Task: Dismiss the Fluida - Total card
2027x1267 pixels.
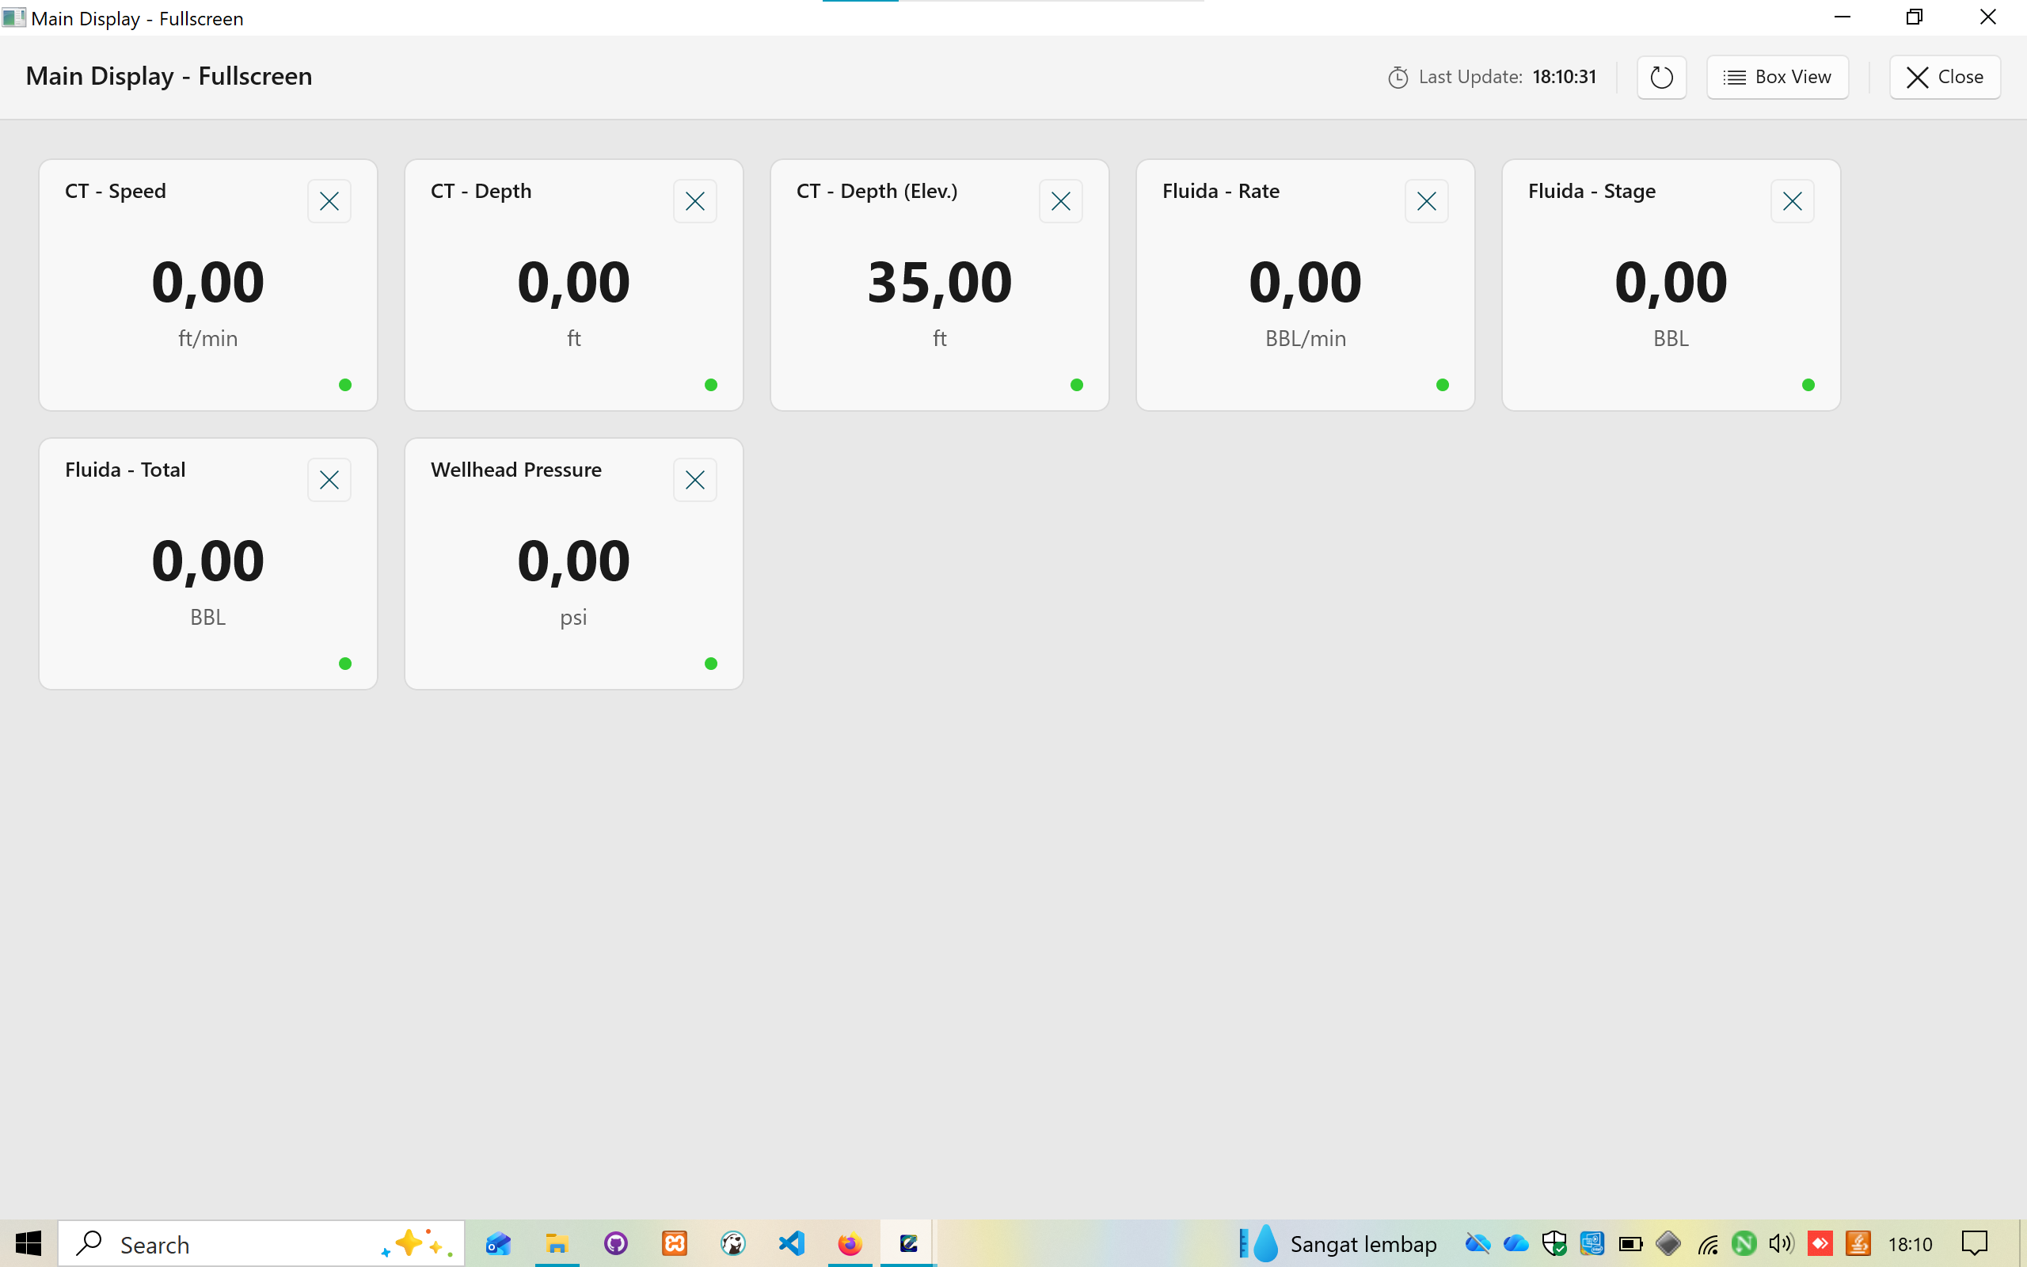Action: (329, 478)
